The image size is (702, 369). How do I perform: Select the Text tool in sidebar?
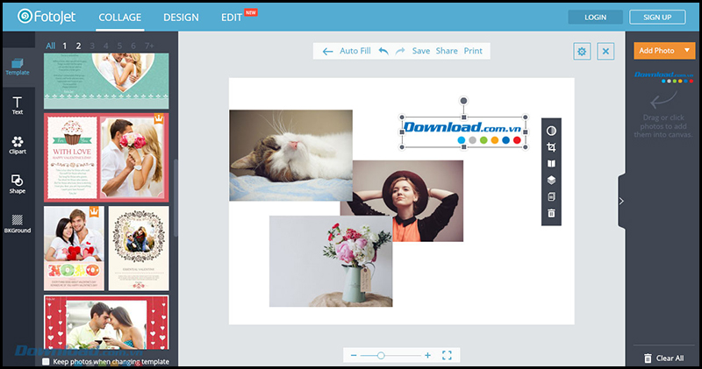point(18,105)
